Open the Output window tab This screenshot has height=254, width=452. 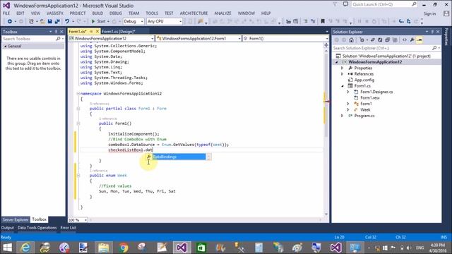point(8,228)
